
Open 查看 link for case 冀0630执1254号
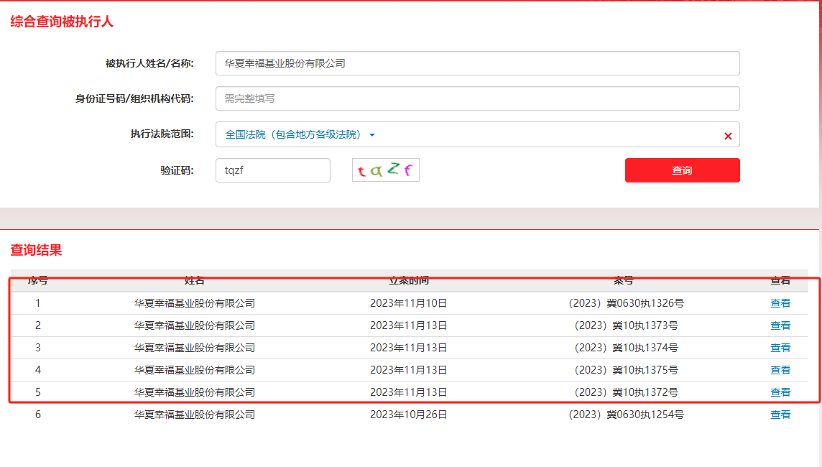pos(780,415)
